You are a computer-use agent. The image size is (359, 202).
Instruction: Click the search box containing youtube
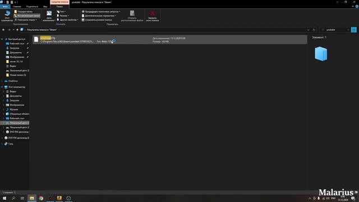pos(334,30)
